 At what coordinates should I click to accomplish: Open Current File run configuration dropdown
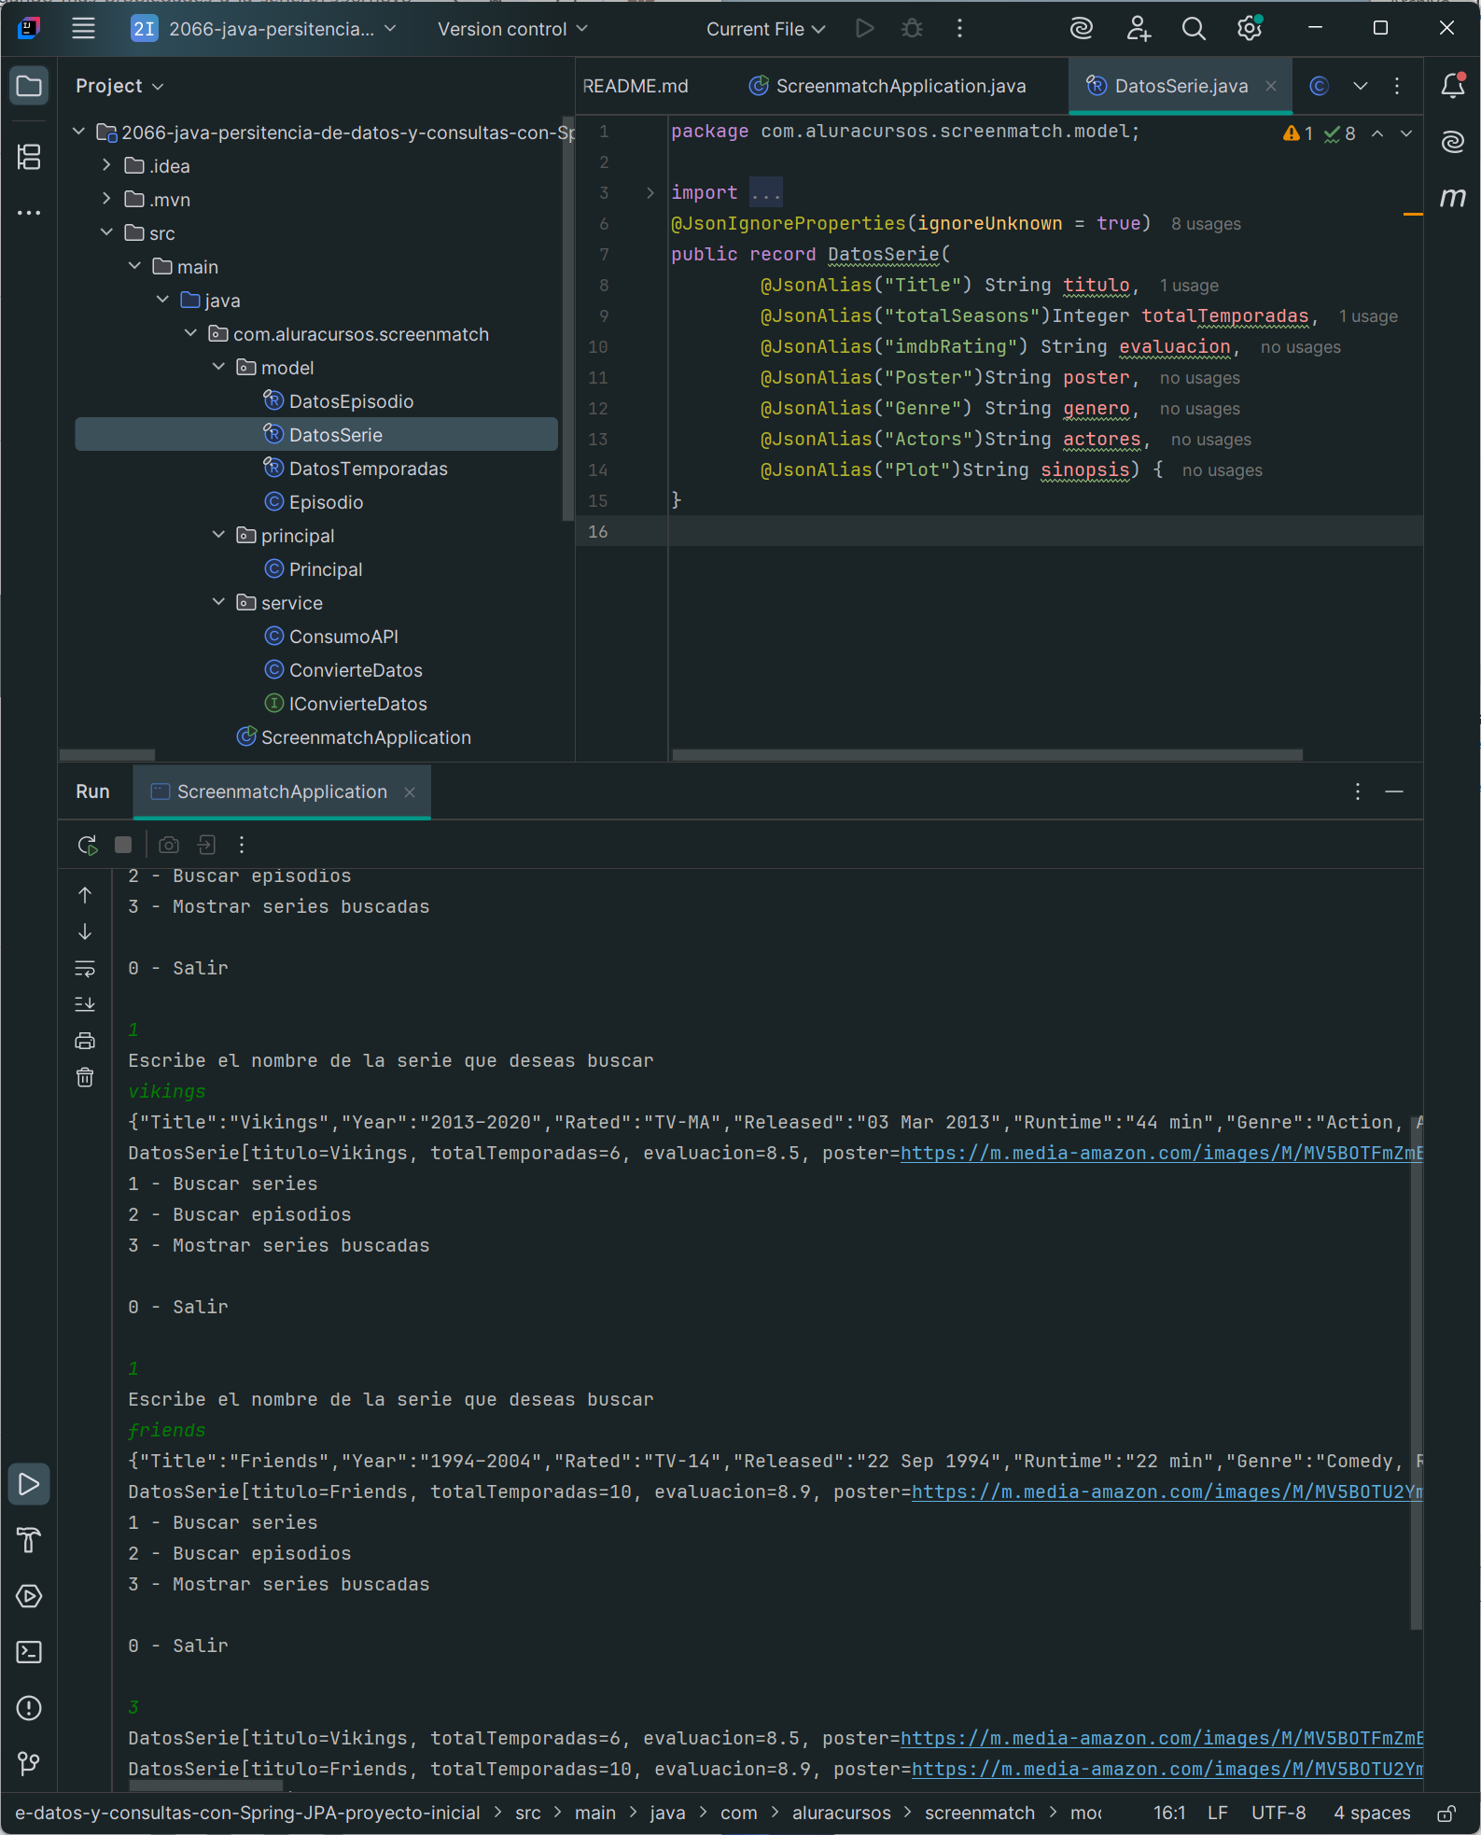tap(765, 29)
